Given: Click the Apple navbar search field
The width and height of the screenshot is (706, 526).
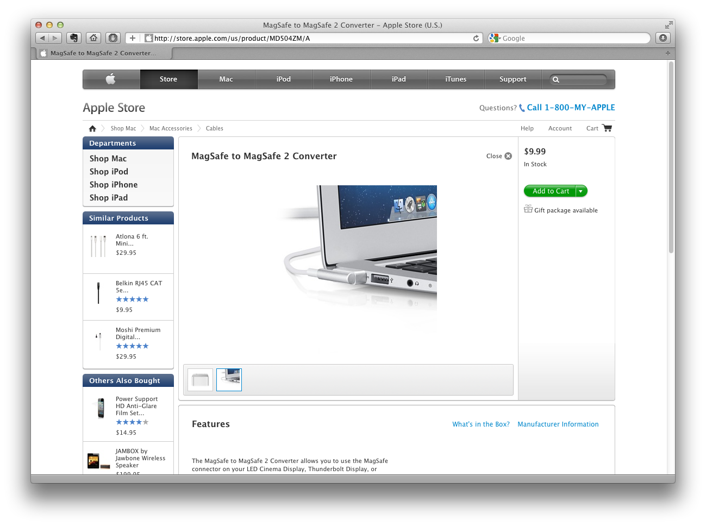Looking at the screenshot, I should pos(578,79).
